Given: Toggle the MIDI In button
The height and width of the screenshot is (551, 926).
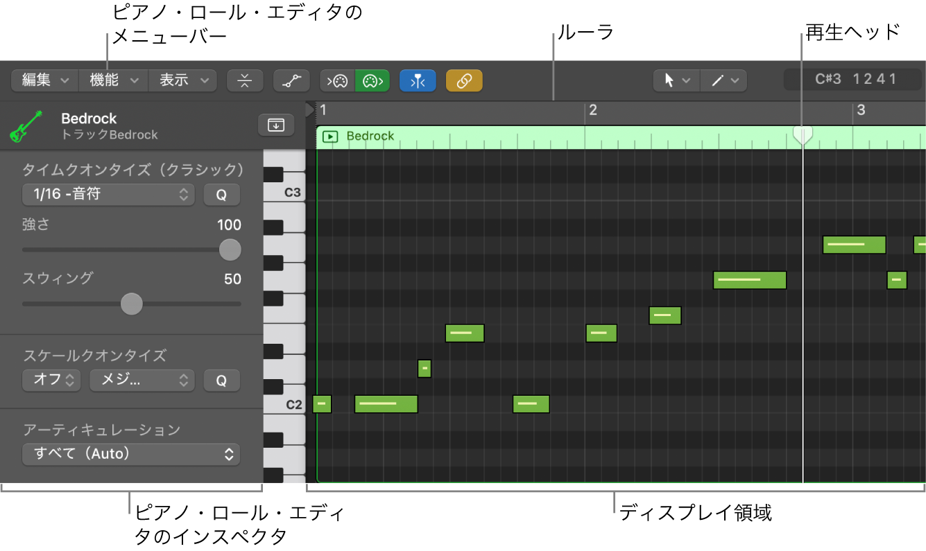Looking at the screenshot, I should point(337,80).
